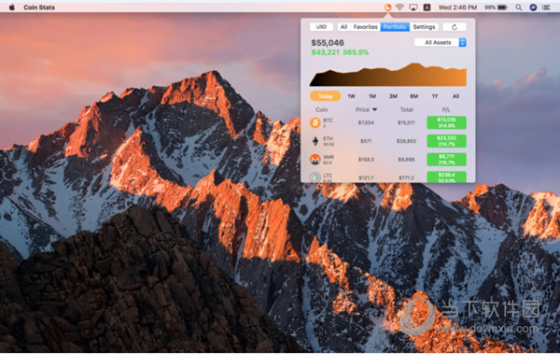The height and width of the screenshot is (354, 560).
Task: Click the ETH total $28,850
Action: (406, 141)
